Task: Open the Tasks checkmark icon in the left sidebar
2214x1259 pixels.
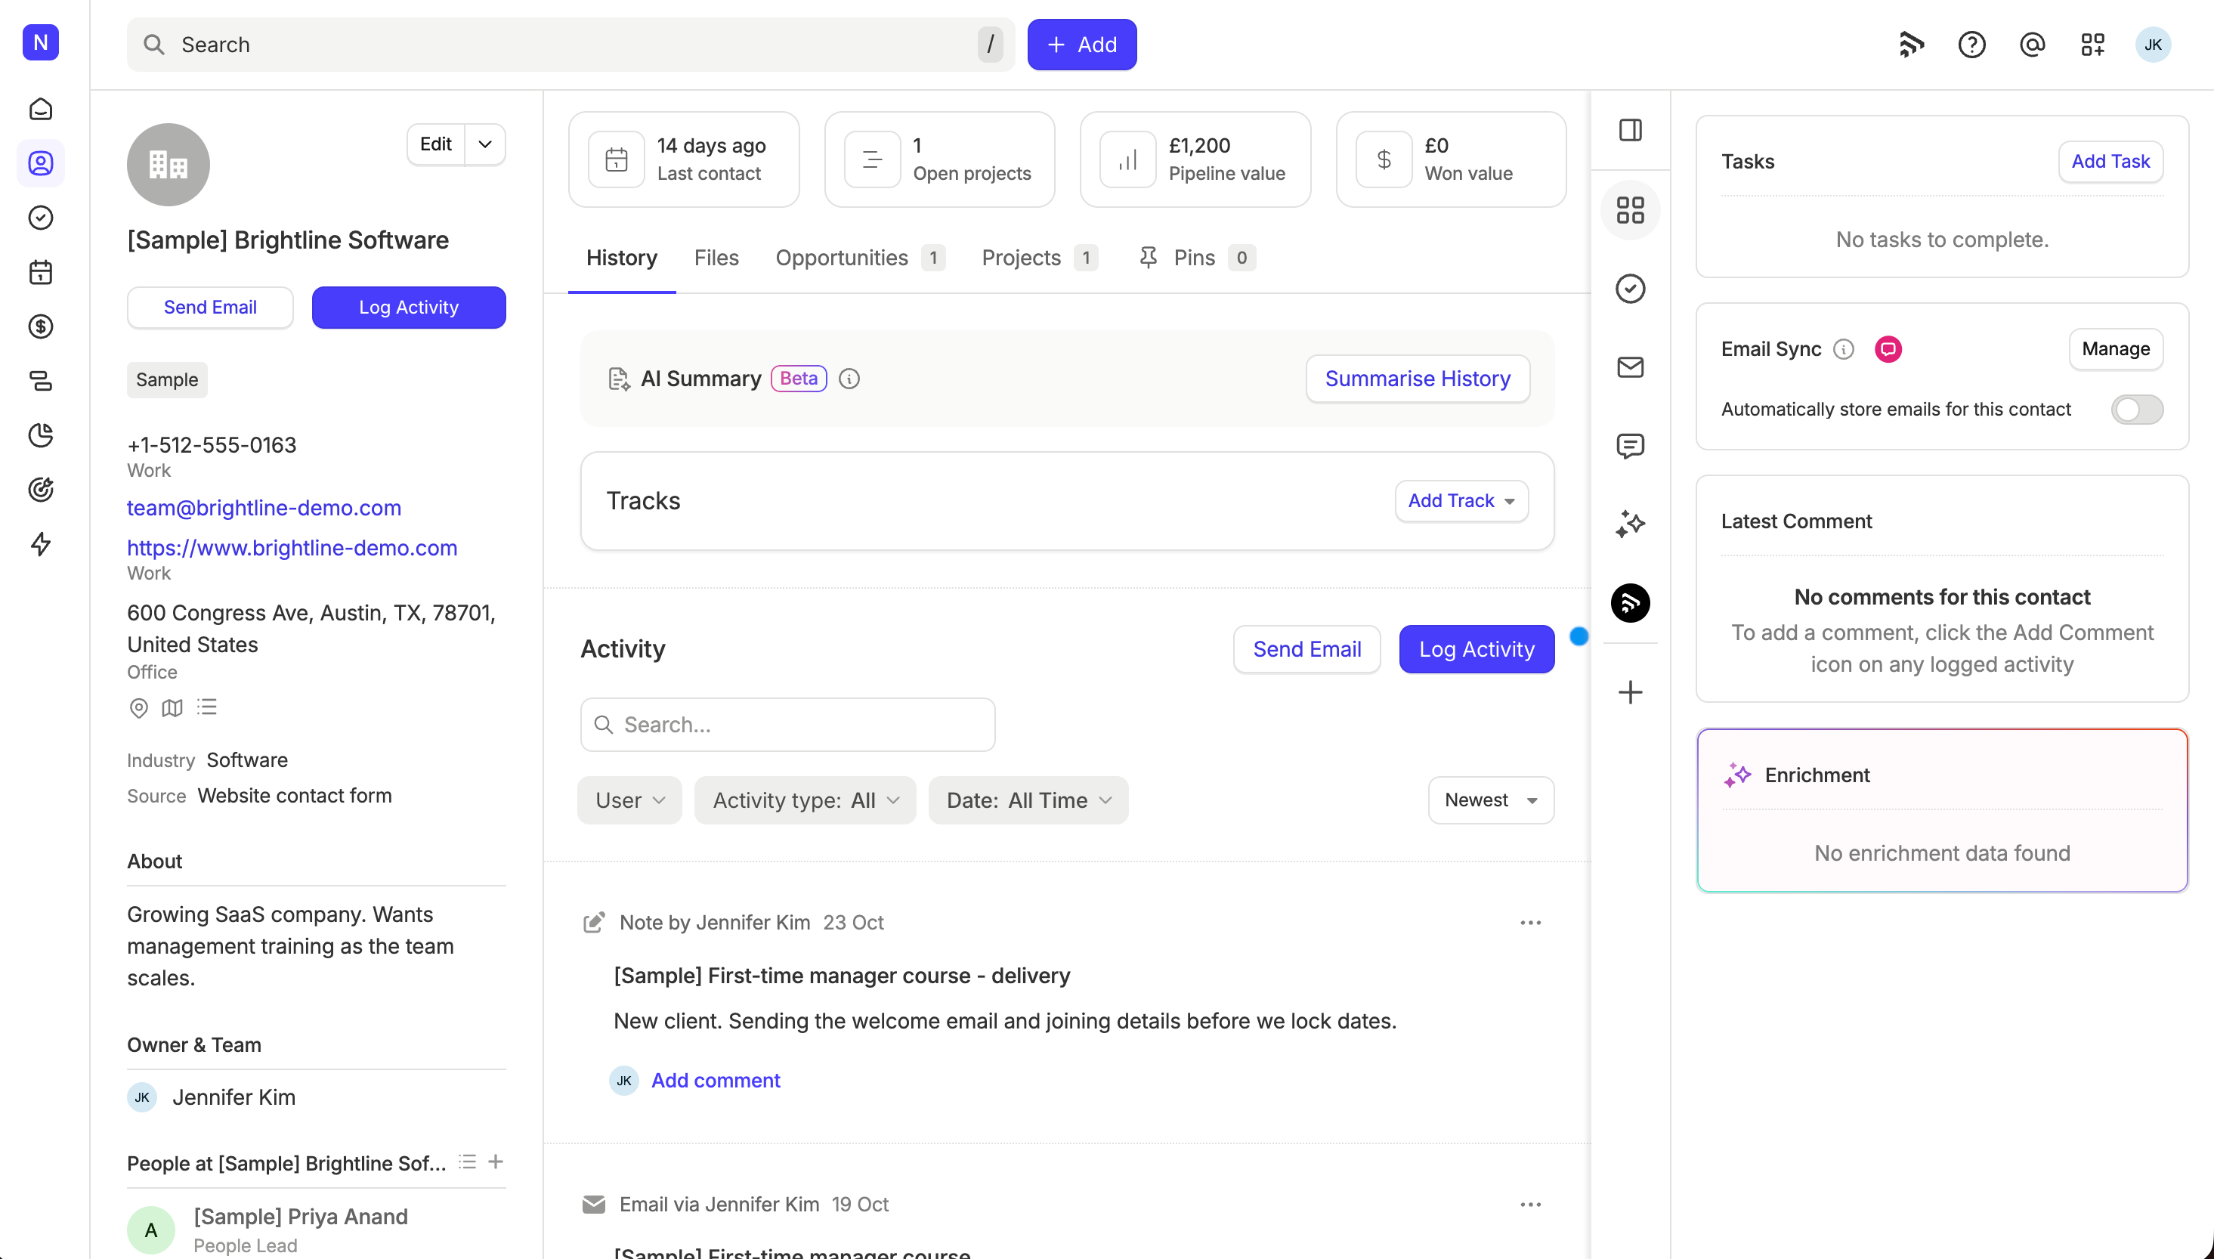Action: pyautogui.click(x=41, y=218)
